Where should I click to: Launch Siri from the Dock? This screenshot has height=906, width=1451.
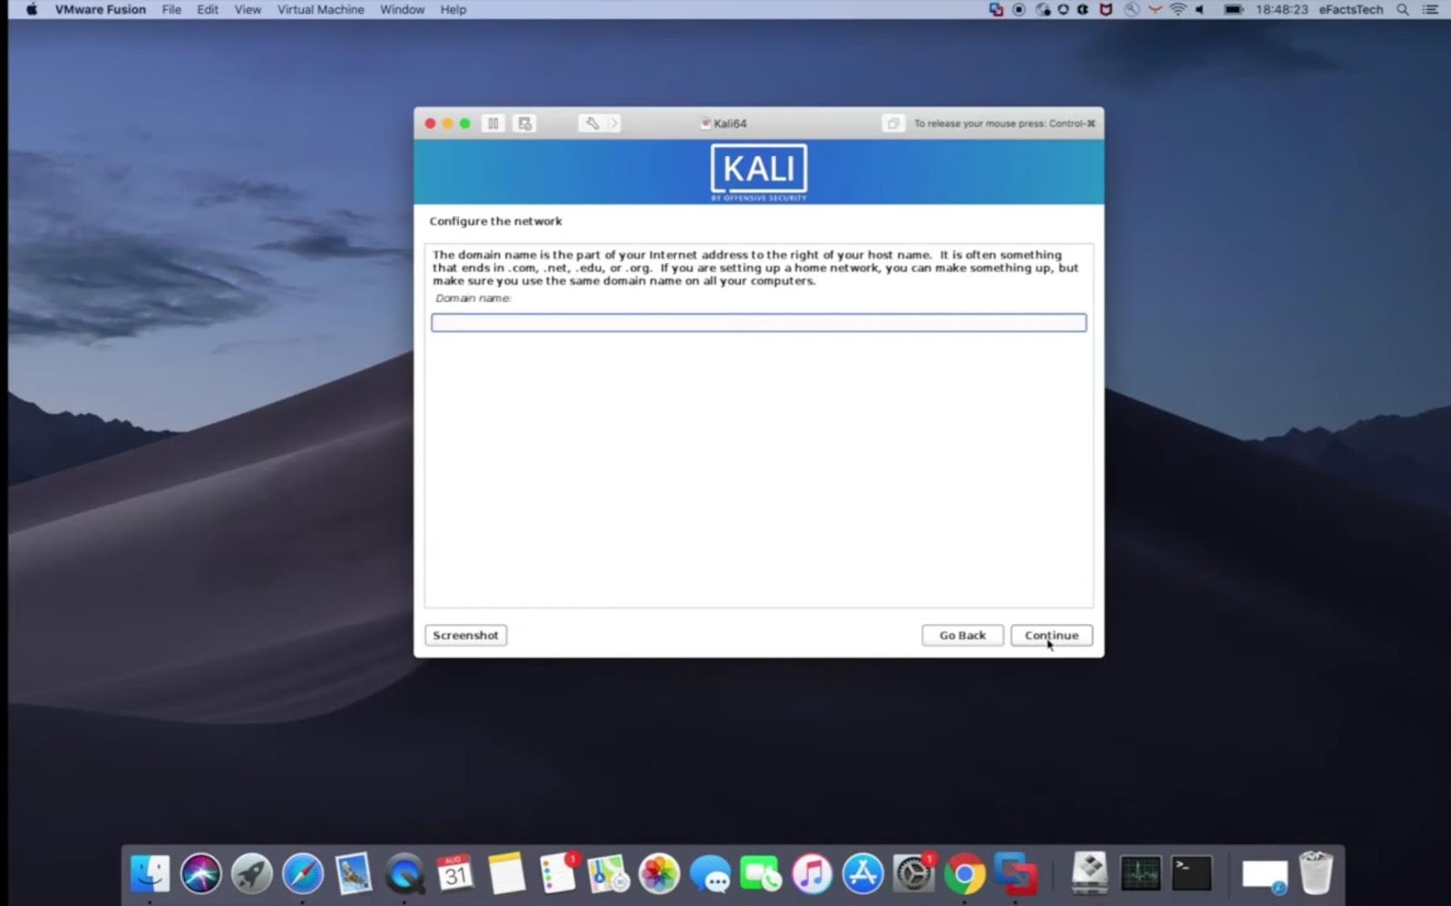tap(200, 873)
